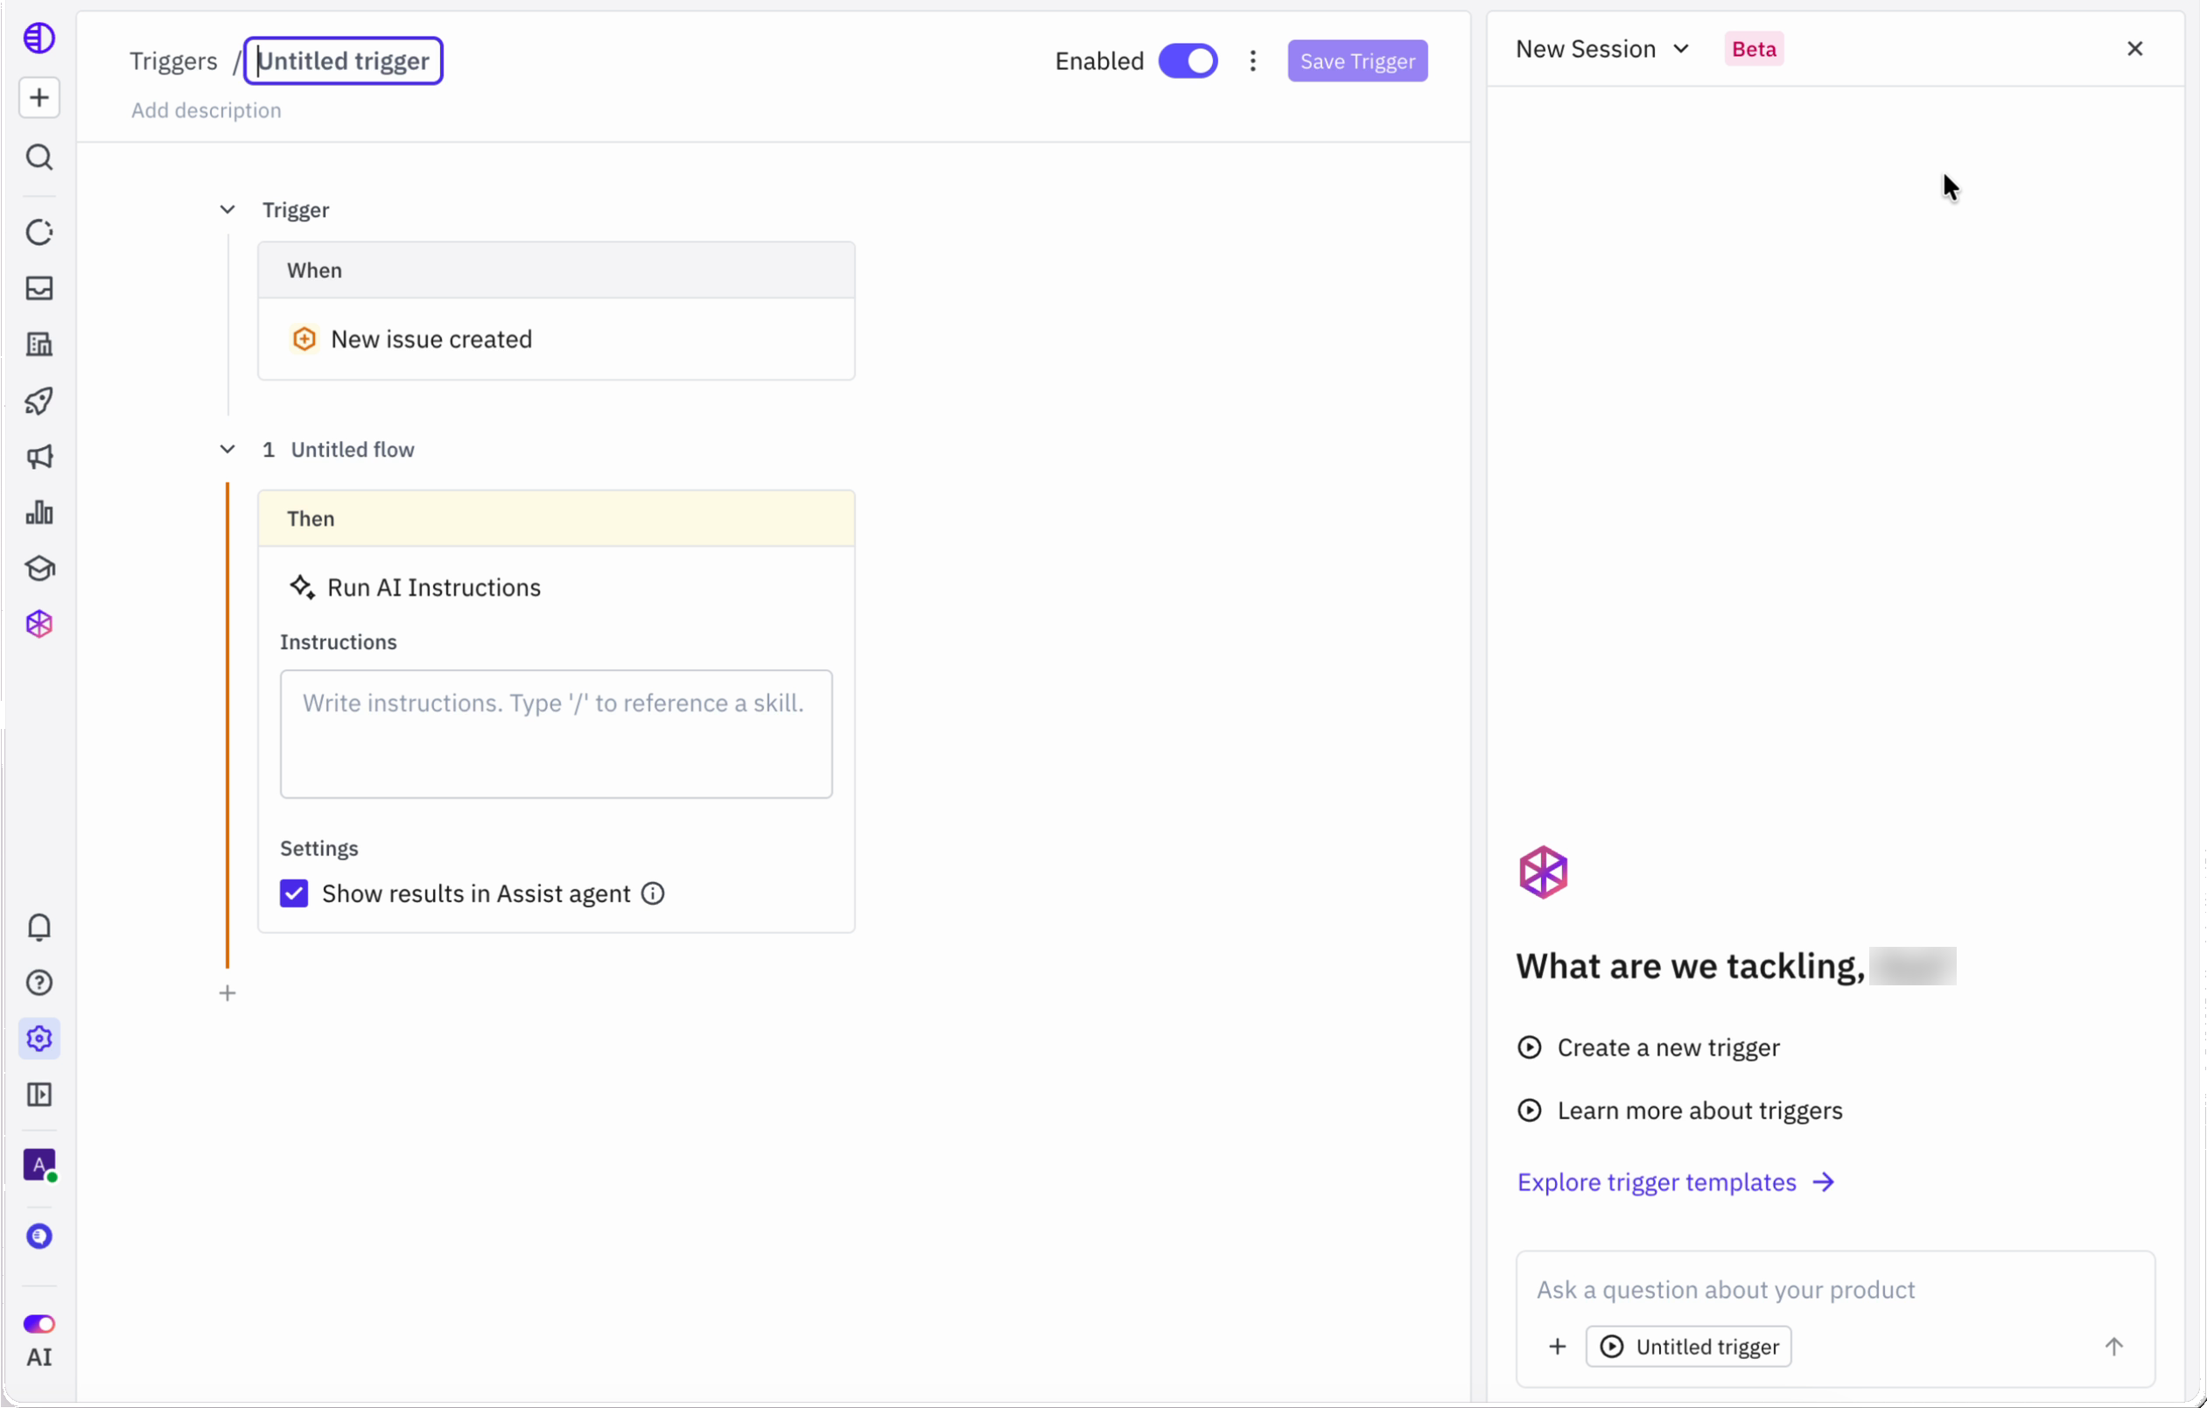Click the Save Trigger button

pos(1357,61)
